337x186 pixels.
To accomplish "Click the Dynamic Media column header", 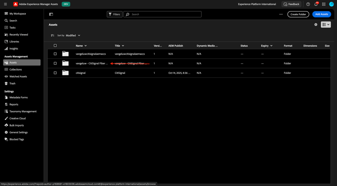I will 207,46.
